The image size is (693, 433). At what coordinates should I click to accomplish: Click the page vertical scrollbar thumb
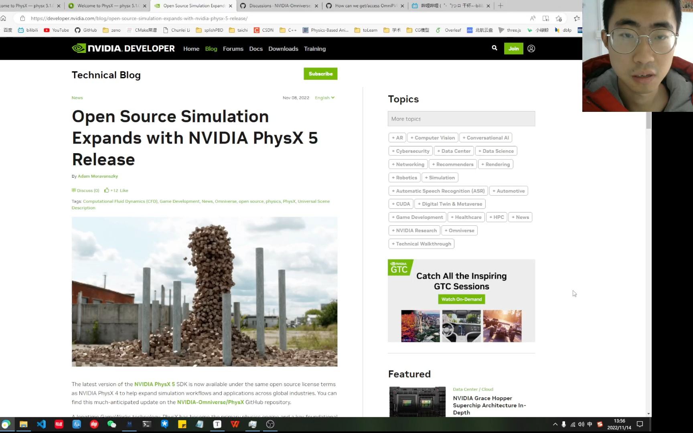coord(648,120)
